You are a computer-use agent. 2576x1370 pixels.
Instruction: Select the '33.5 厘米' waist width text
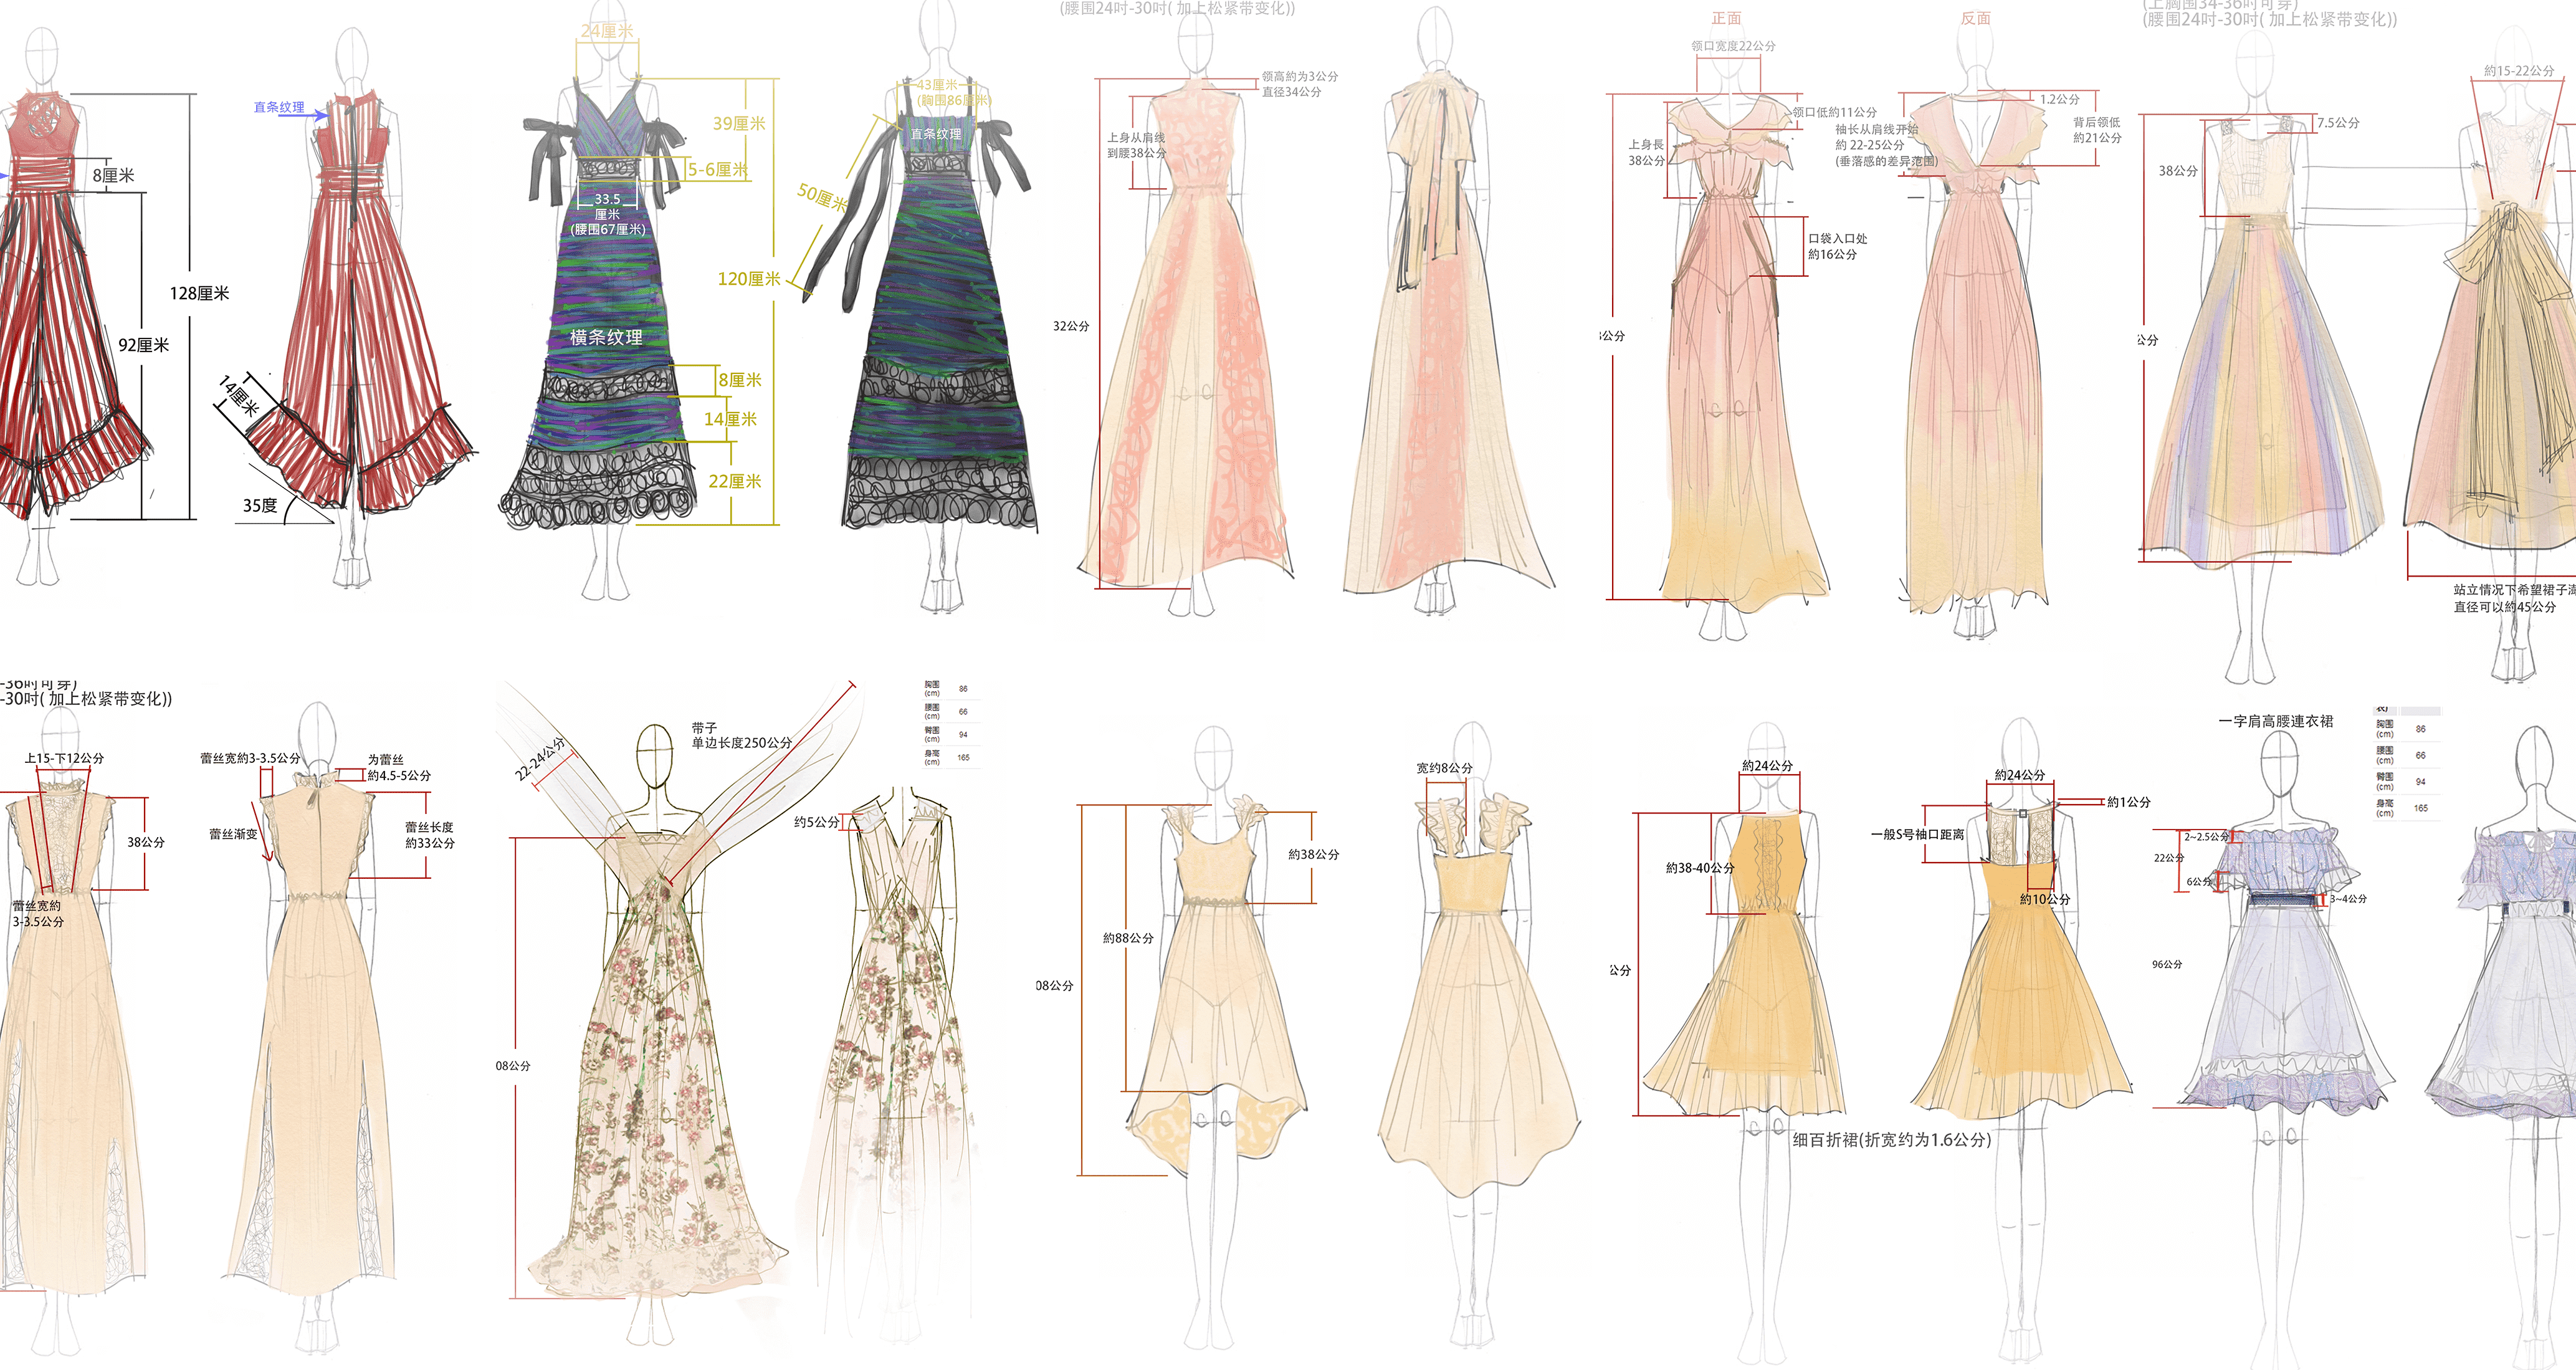pyautogui.click(x=607, y=206)
